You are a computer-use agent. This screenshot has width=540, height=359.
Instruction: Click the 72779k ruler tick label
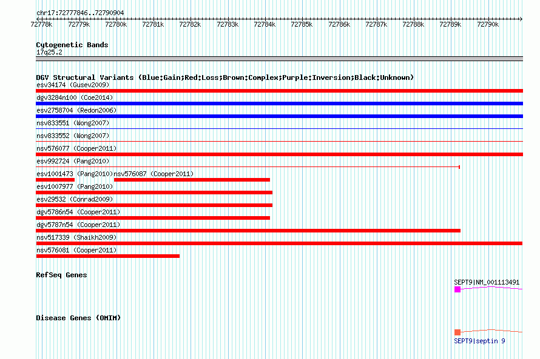point(79,24)
